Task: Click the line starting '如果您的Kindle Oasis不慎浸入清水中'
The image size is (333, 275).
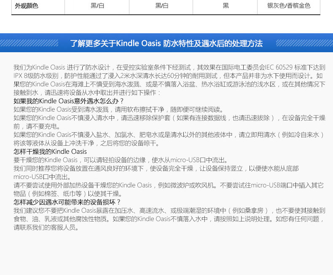Action: point(169,118)
